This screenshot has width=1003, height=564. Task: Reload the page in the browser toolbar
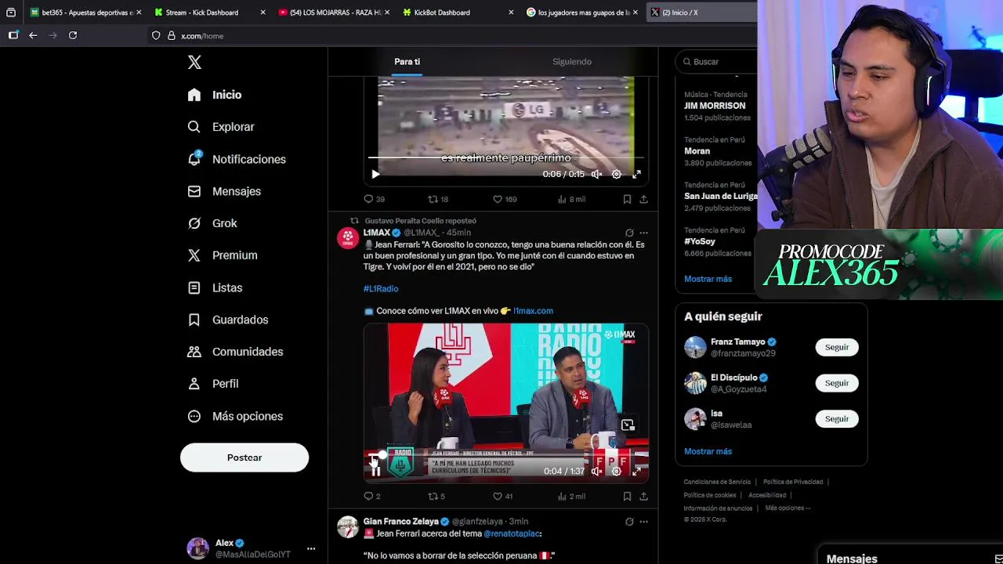point(73,35)
